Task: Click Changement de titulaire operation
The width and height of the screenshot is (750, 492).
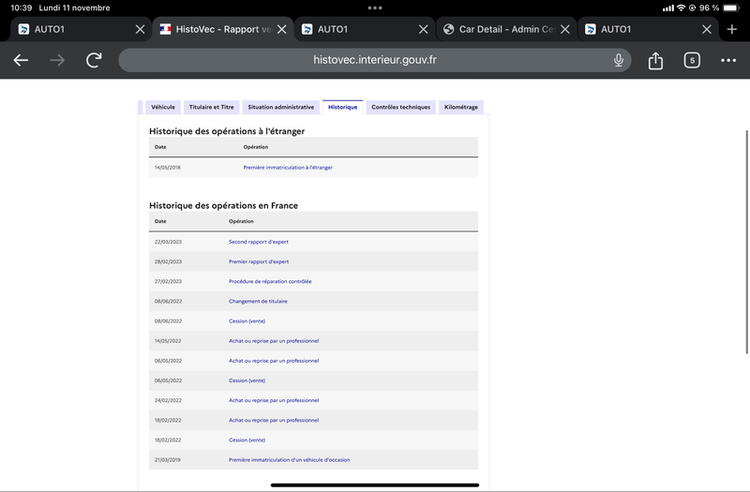Action: pos(258,301)
